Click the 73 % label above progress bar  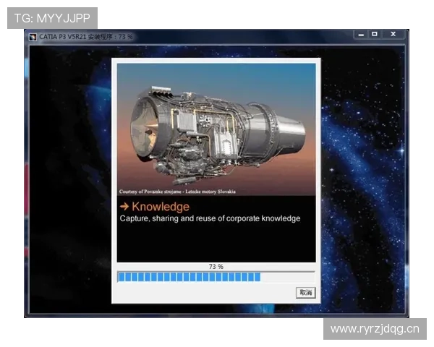[216, 267]
